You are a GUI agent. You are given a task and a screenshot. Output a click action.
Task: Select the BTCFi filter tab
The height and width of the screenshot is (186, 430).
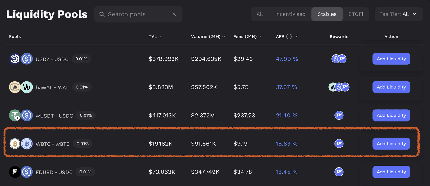[x=356, y=14]
